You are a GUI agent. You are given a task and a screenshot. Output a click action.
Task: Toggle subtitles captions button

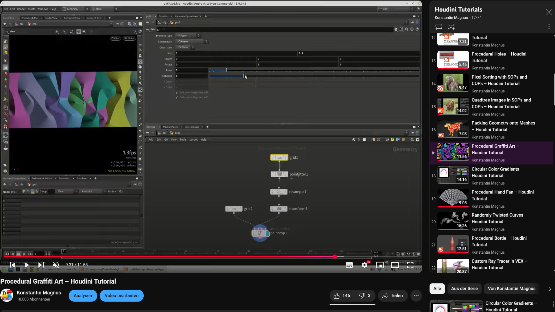(x=349, y=265)
